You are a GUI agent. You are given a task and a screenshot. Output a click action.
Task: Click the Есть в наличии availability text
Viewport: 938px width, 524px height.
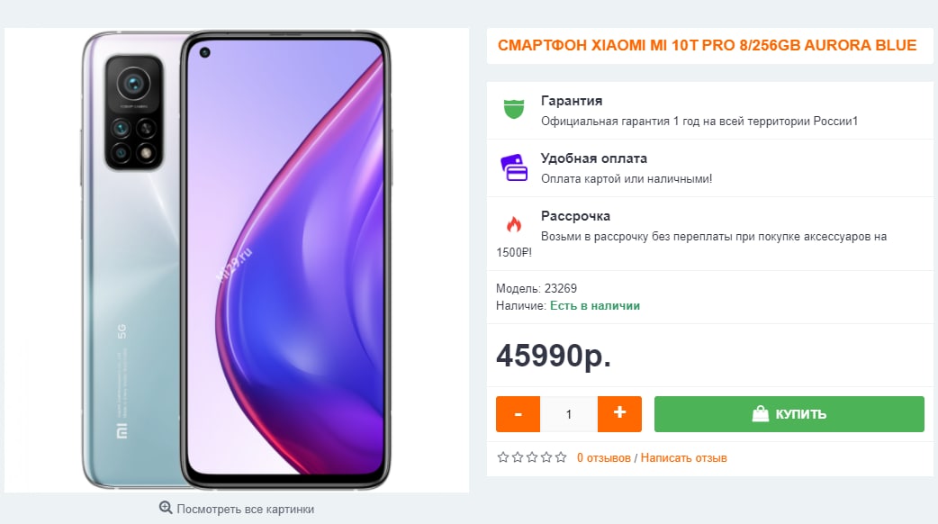595,306
